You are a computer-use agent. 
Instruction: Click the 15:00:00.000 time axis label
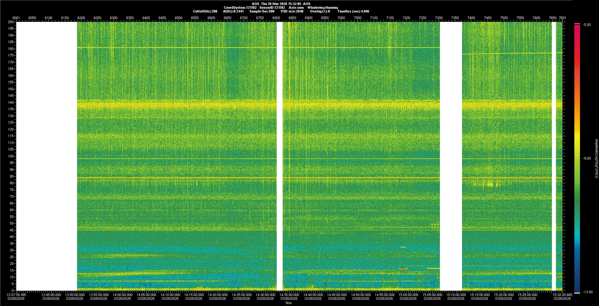tap(408, 295)
